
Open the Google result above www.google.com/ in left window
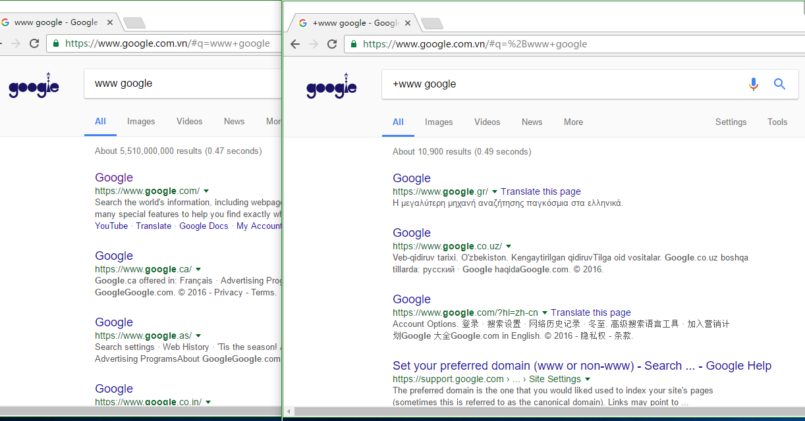coord(114,178)
